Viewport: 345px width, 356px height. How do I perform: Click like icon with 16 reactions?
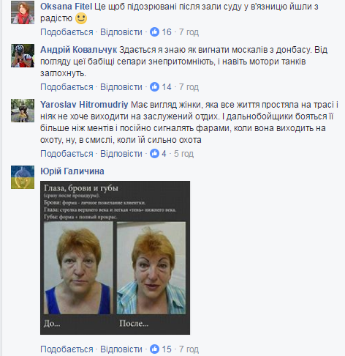click(154, 32)
